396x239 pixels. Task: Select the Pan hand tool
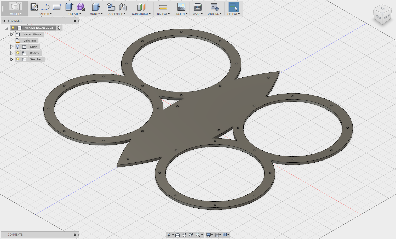coord(184,235)
